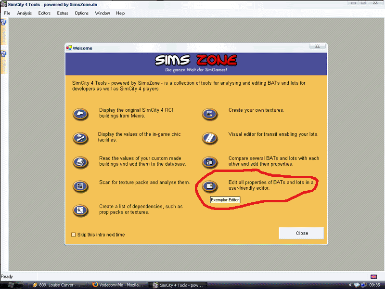
Task: Switch to Vodacom4Me Mozilla taskbar item
Action: point(118,285)
